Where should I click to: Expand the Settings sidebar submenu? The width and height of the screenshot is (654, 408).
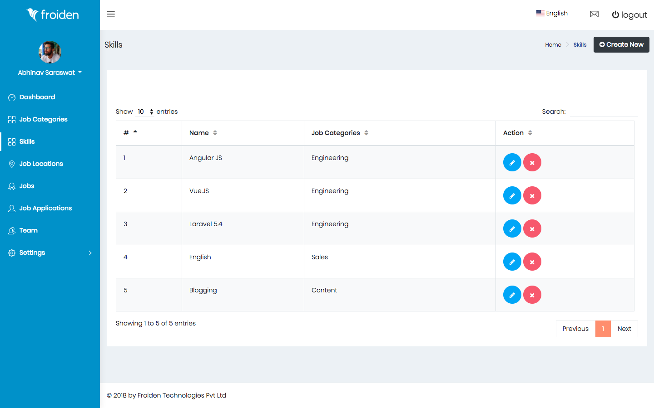[50, 253]
